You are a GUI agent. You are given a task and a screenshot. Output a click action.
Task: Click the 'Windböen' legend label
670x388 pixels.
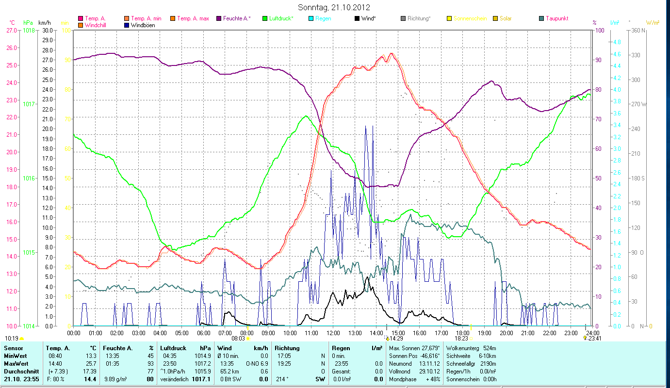[x=143, y=25]
